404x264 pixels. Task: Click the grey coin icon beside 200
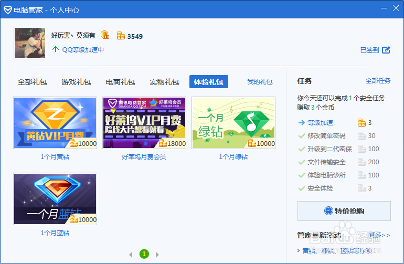[x=362, y=162]
